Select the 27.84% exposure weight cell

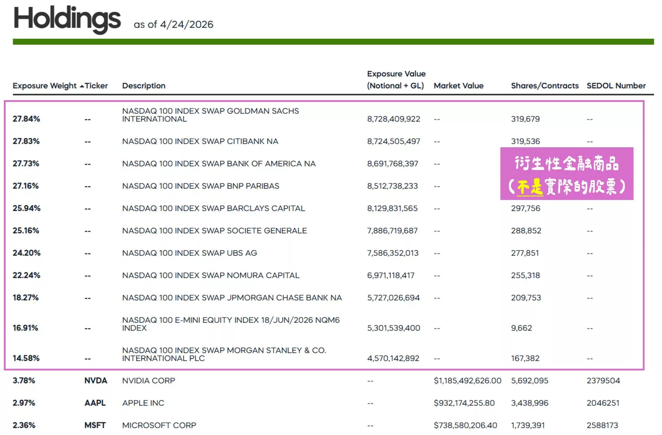[26, 119]
